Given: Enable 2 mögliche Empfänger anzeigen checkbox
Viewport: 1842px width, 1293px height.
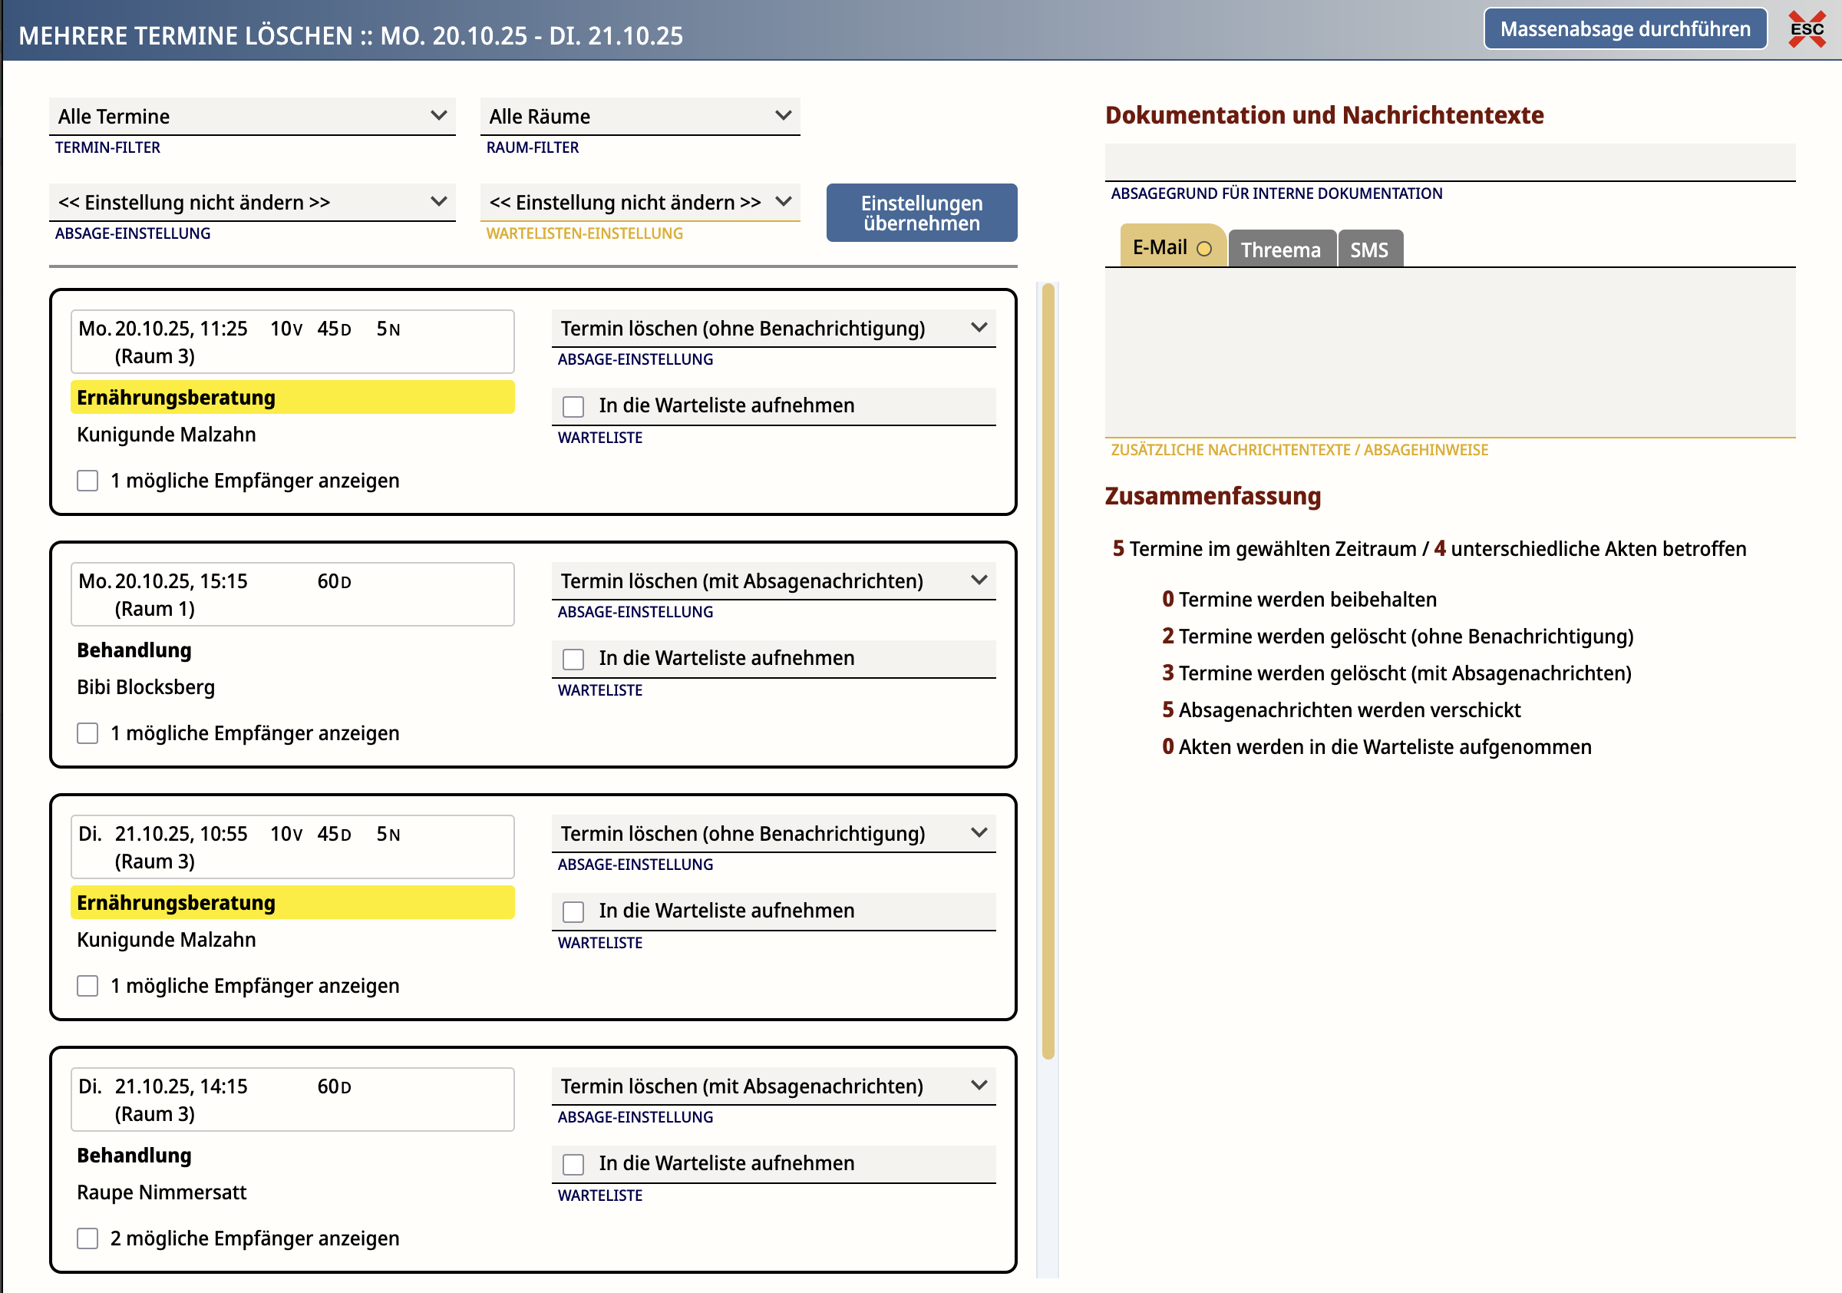Looking at the screenshot, I should [87, 1238].
